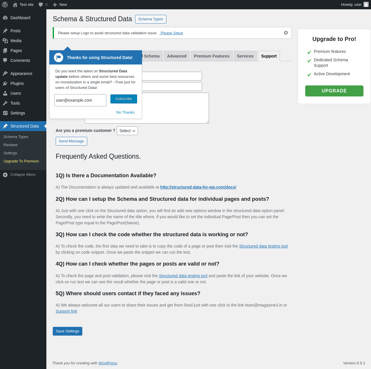Click the flag icon in the popup header
The width and height of the screenshot is (371, 369).
[59, 58]
